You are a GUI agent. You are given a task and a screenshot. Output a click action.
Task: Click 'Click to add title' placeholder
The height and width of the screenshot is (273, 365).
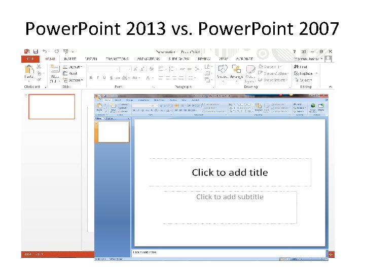click(230, 172)
